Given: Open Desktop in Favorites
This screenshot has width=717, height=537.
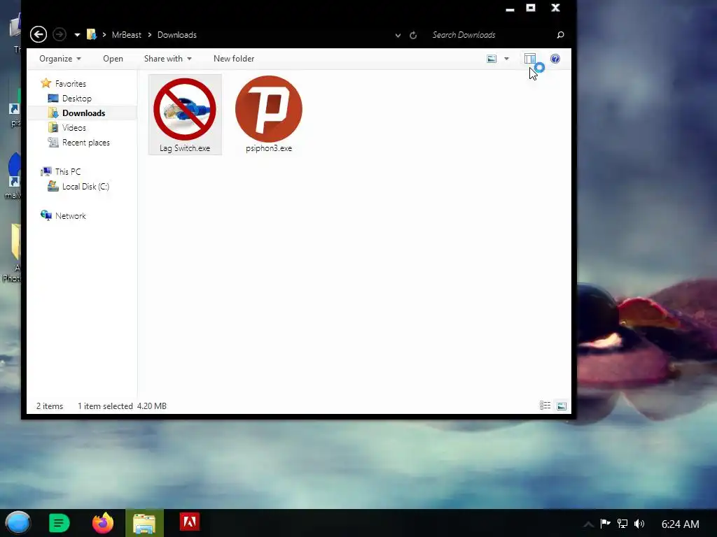Looking at the screenshot, I should (77, 98).
